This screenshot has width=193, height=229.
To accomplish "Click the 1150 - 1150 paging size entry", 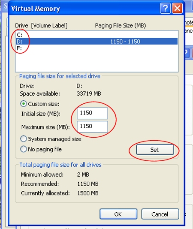I will point(125,42).
